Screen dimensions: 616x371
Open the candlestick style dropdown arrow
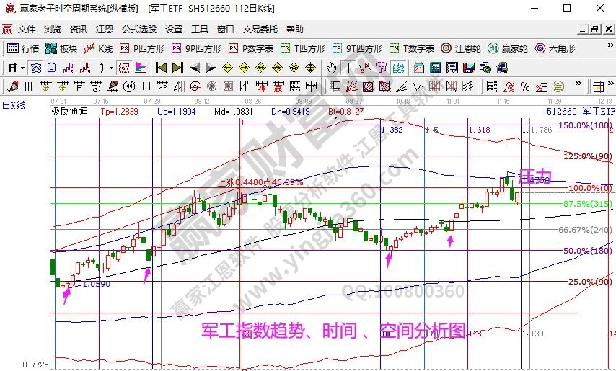(110, 68)
